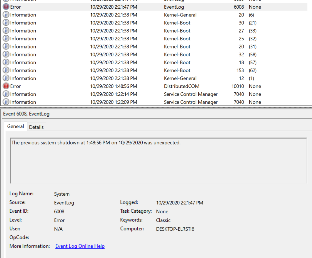Image resolution: width=312 pixels, height=258 pixels.
Task: Open the Event Log Online Help link
Action: tap(80, 246)
